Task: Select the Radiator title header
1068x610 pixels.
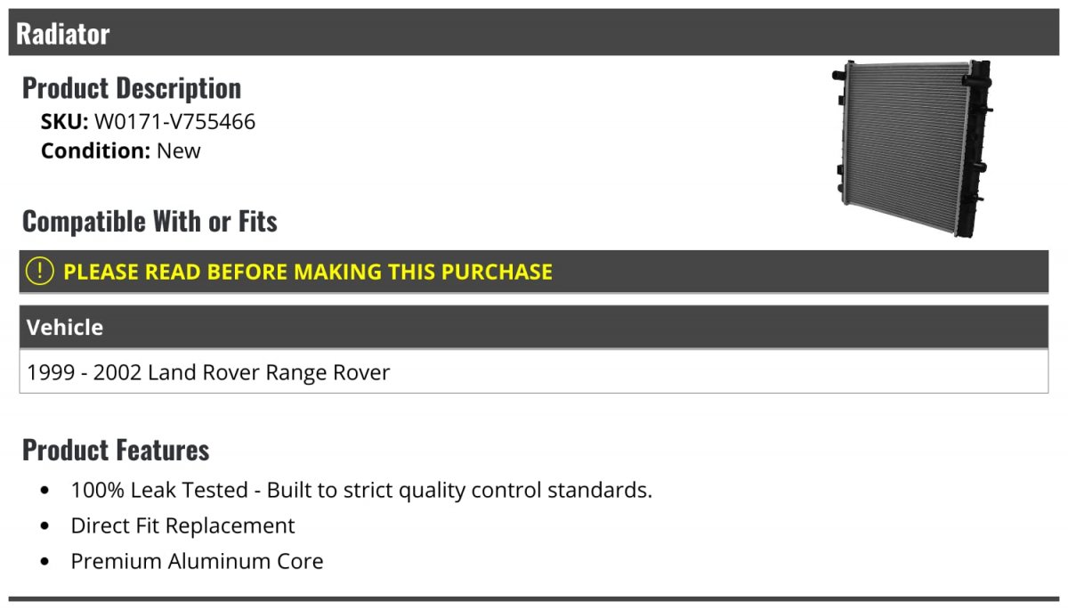Action: pyautogui.click(x=534, y=33)
